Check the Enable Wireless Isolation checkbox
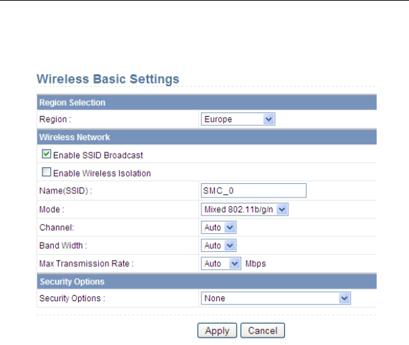This screenshot has width=409, height=345. coord(46,172)
